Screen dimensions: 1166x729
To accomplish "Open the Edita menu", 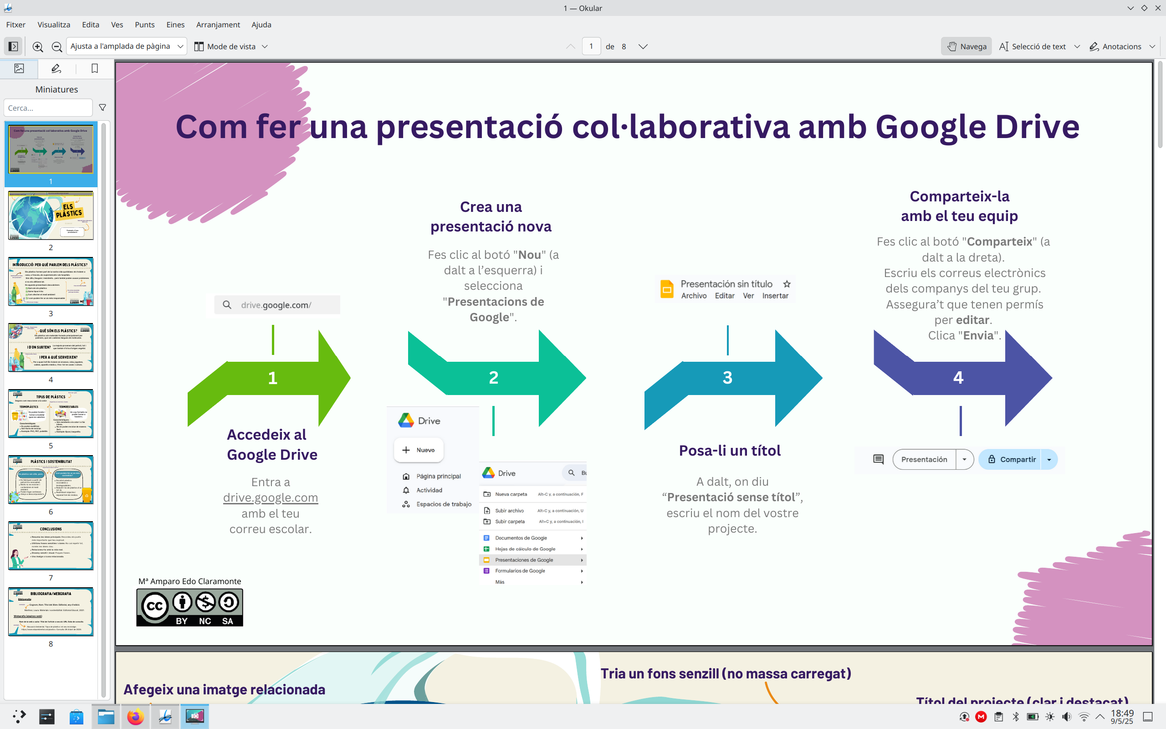I will point(91,25).
